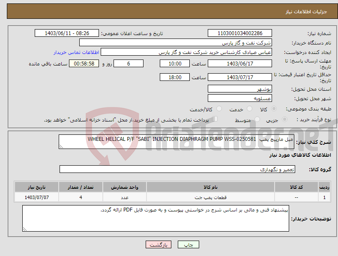The image size is (338, 256).
Task: Click the buyer notes text area
Action: [x=156, y=218]
